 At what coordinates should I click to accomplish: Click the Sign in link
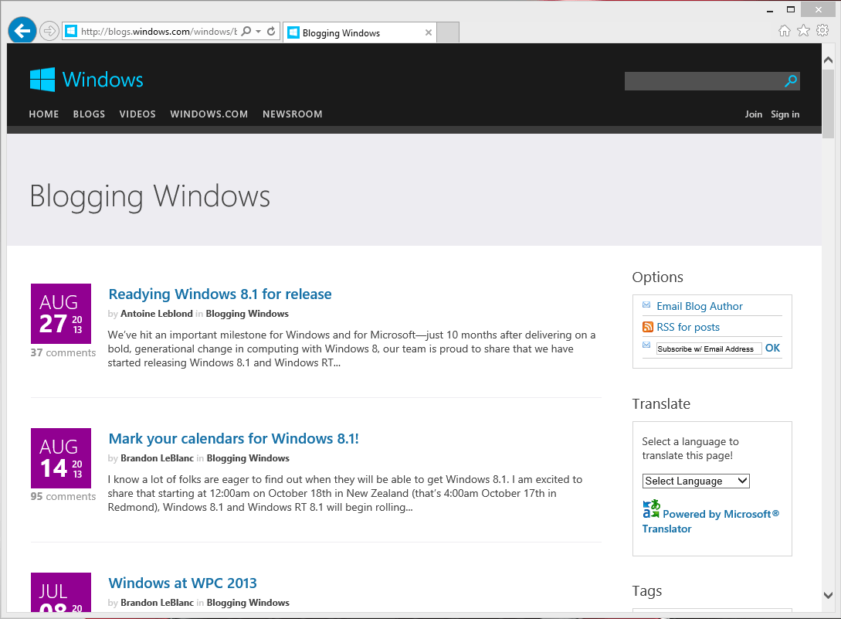(x=785, y=114)
